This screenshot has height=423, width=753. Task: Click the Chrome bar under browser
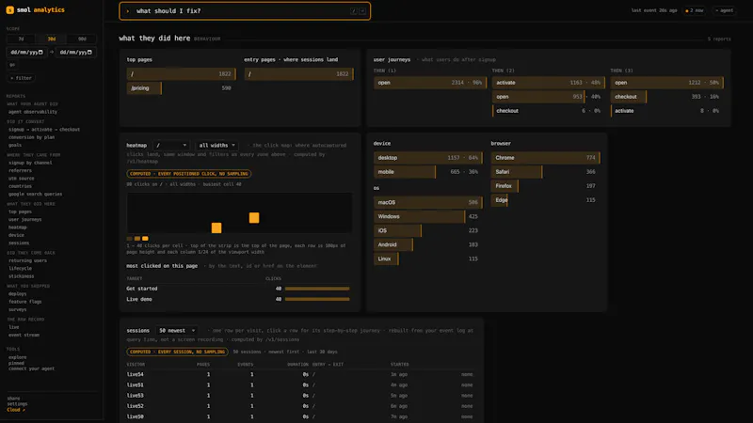(x=546, y=158)
